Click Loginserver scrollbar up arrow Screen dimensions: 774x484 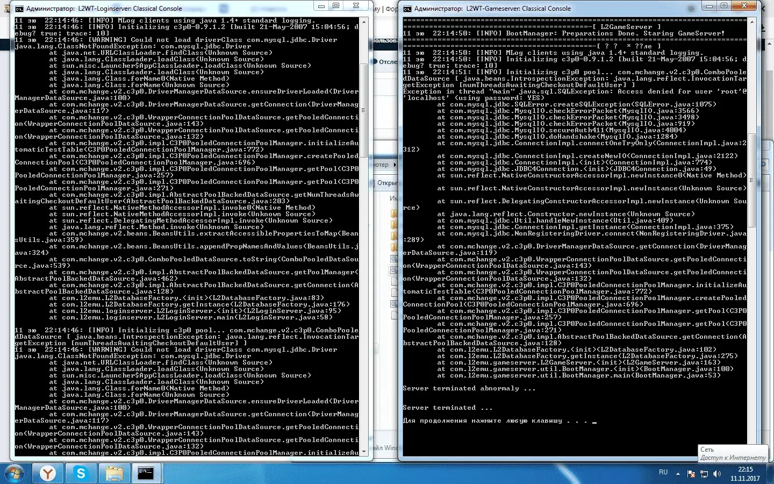[x=364, y=22]
